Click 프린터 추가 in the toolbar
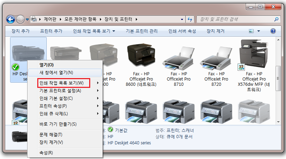Screen dimensions: 286x159 pos(51,31)
